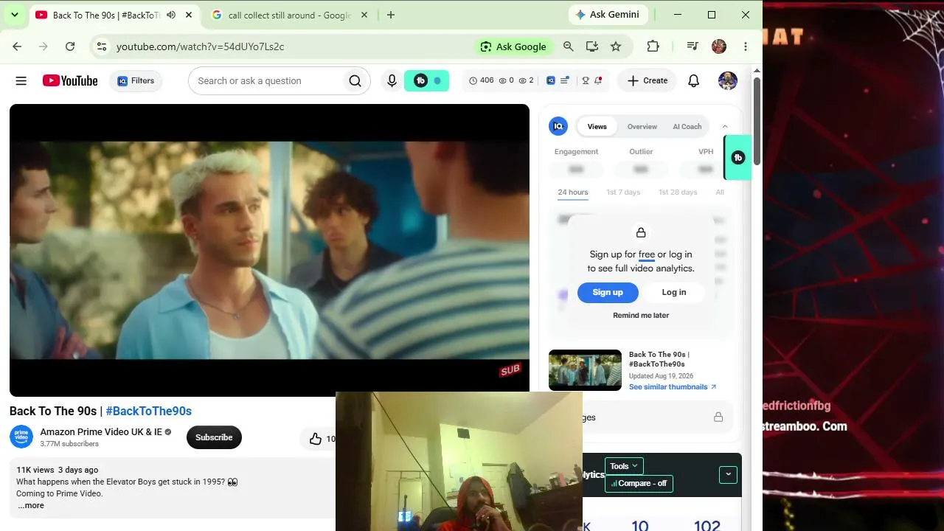Select the All range tab
The width and height of the screenshot is (944, 531).
coord(720,192)
